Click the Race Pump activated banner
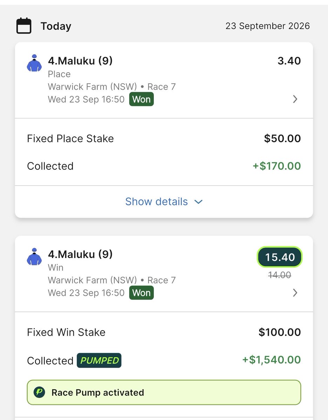 point(164,392)
